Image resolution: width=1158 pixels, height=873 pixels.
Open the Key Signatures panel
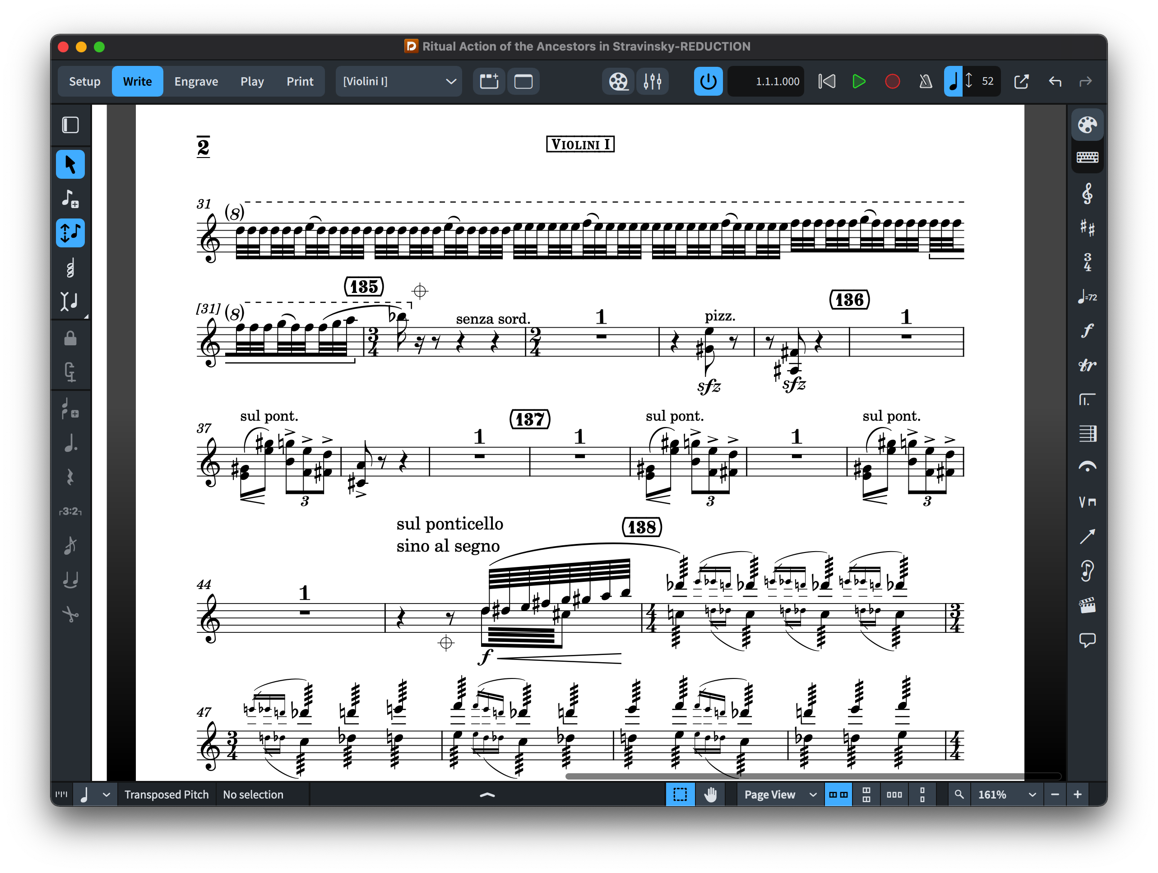[1087, 228]
